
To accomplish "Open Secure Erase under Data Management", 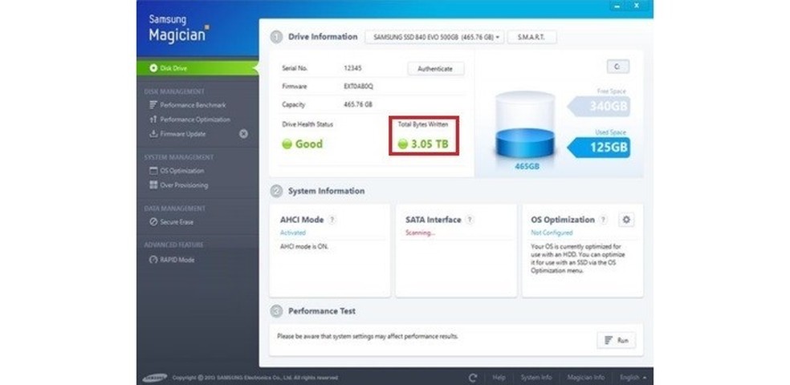I will pos(171,222).
